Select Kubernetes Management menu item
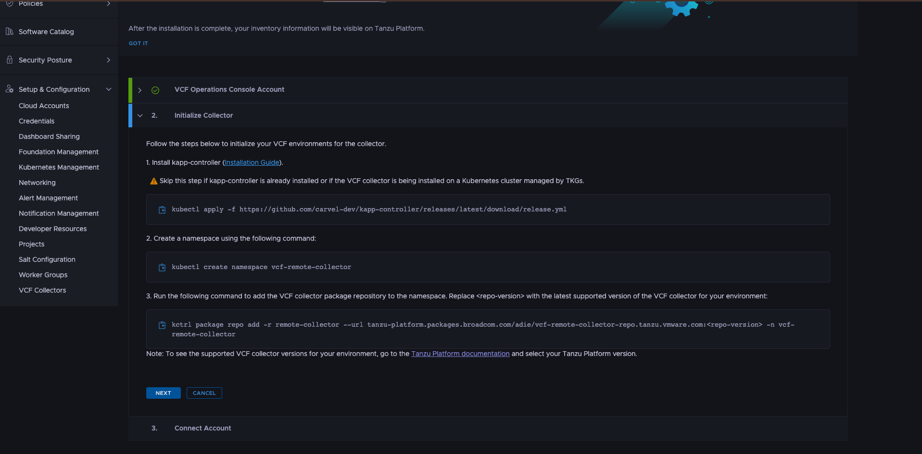This screenshot has height=454, width=922. 59,167
